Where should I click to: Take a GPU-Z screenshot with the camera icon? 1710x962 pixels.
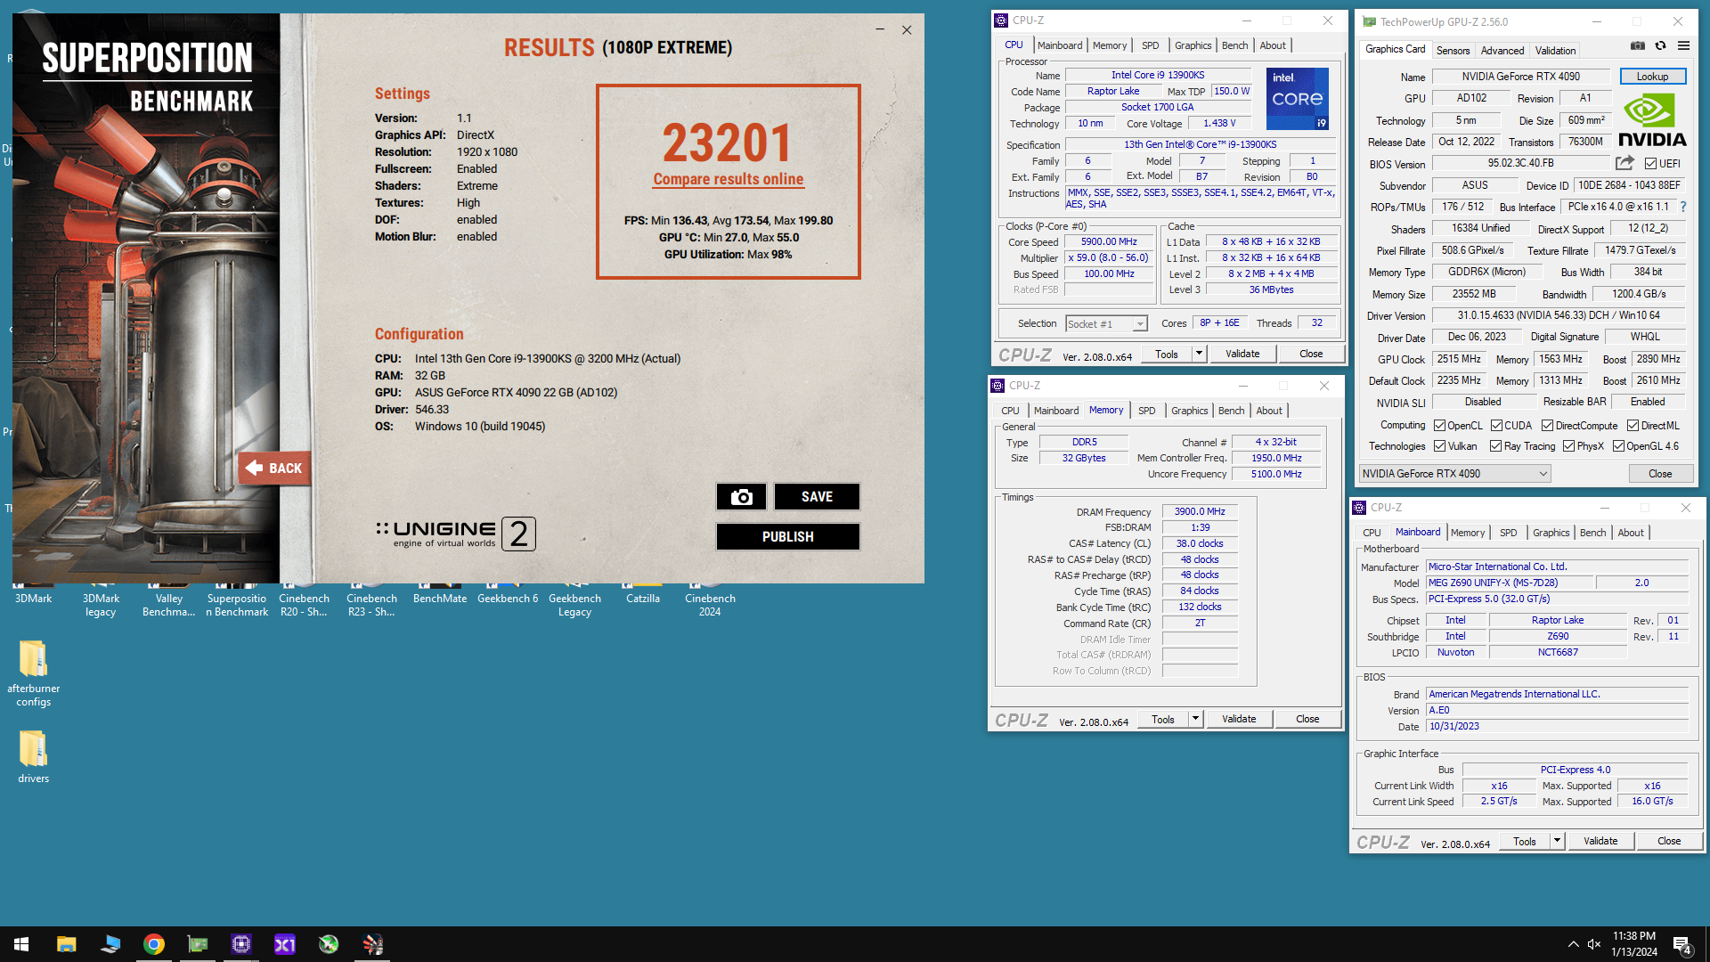pos(1637,46)
